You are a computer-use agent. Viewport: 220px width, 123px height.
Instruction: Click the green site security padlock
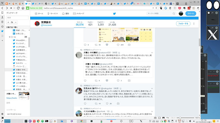click(x=27, y=8)
